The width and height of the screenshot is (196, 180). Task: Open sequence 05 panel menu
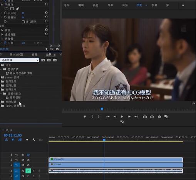(x=11, y=130)
